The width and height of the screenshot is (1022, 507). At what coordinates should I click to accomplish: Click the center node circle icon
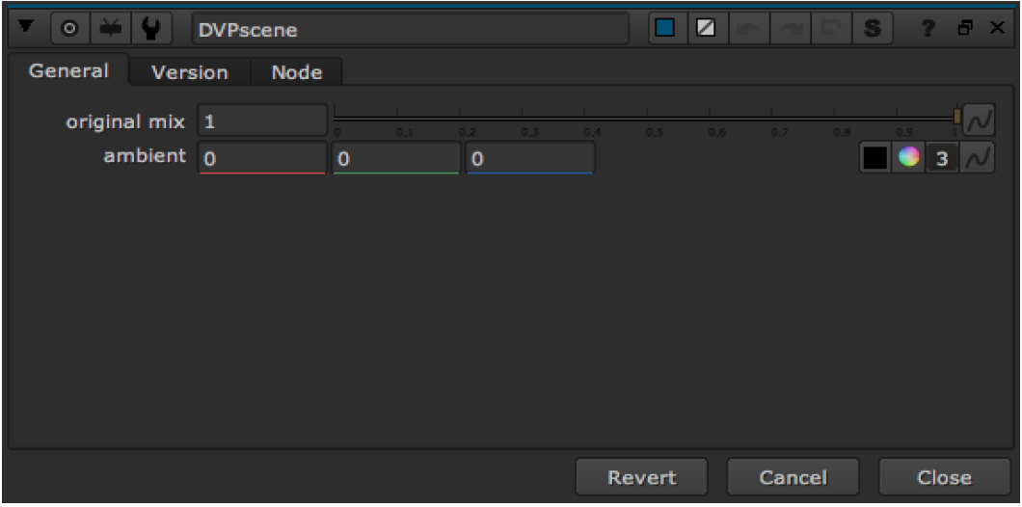[68, 30]
